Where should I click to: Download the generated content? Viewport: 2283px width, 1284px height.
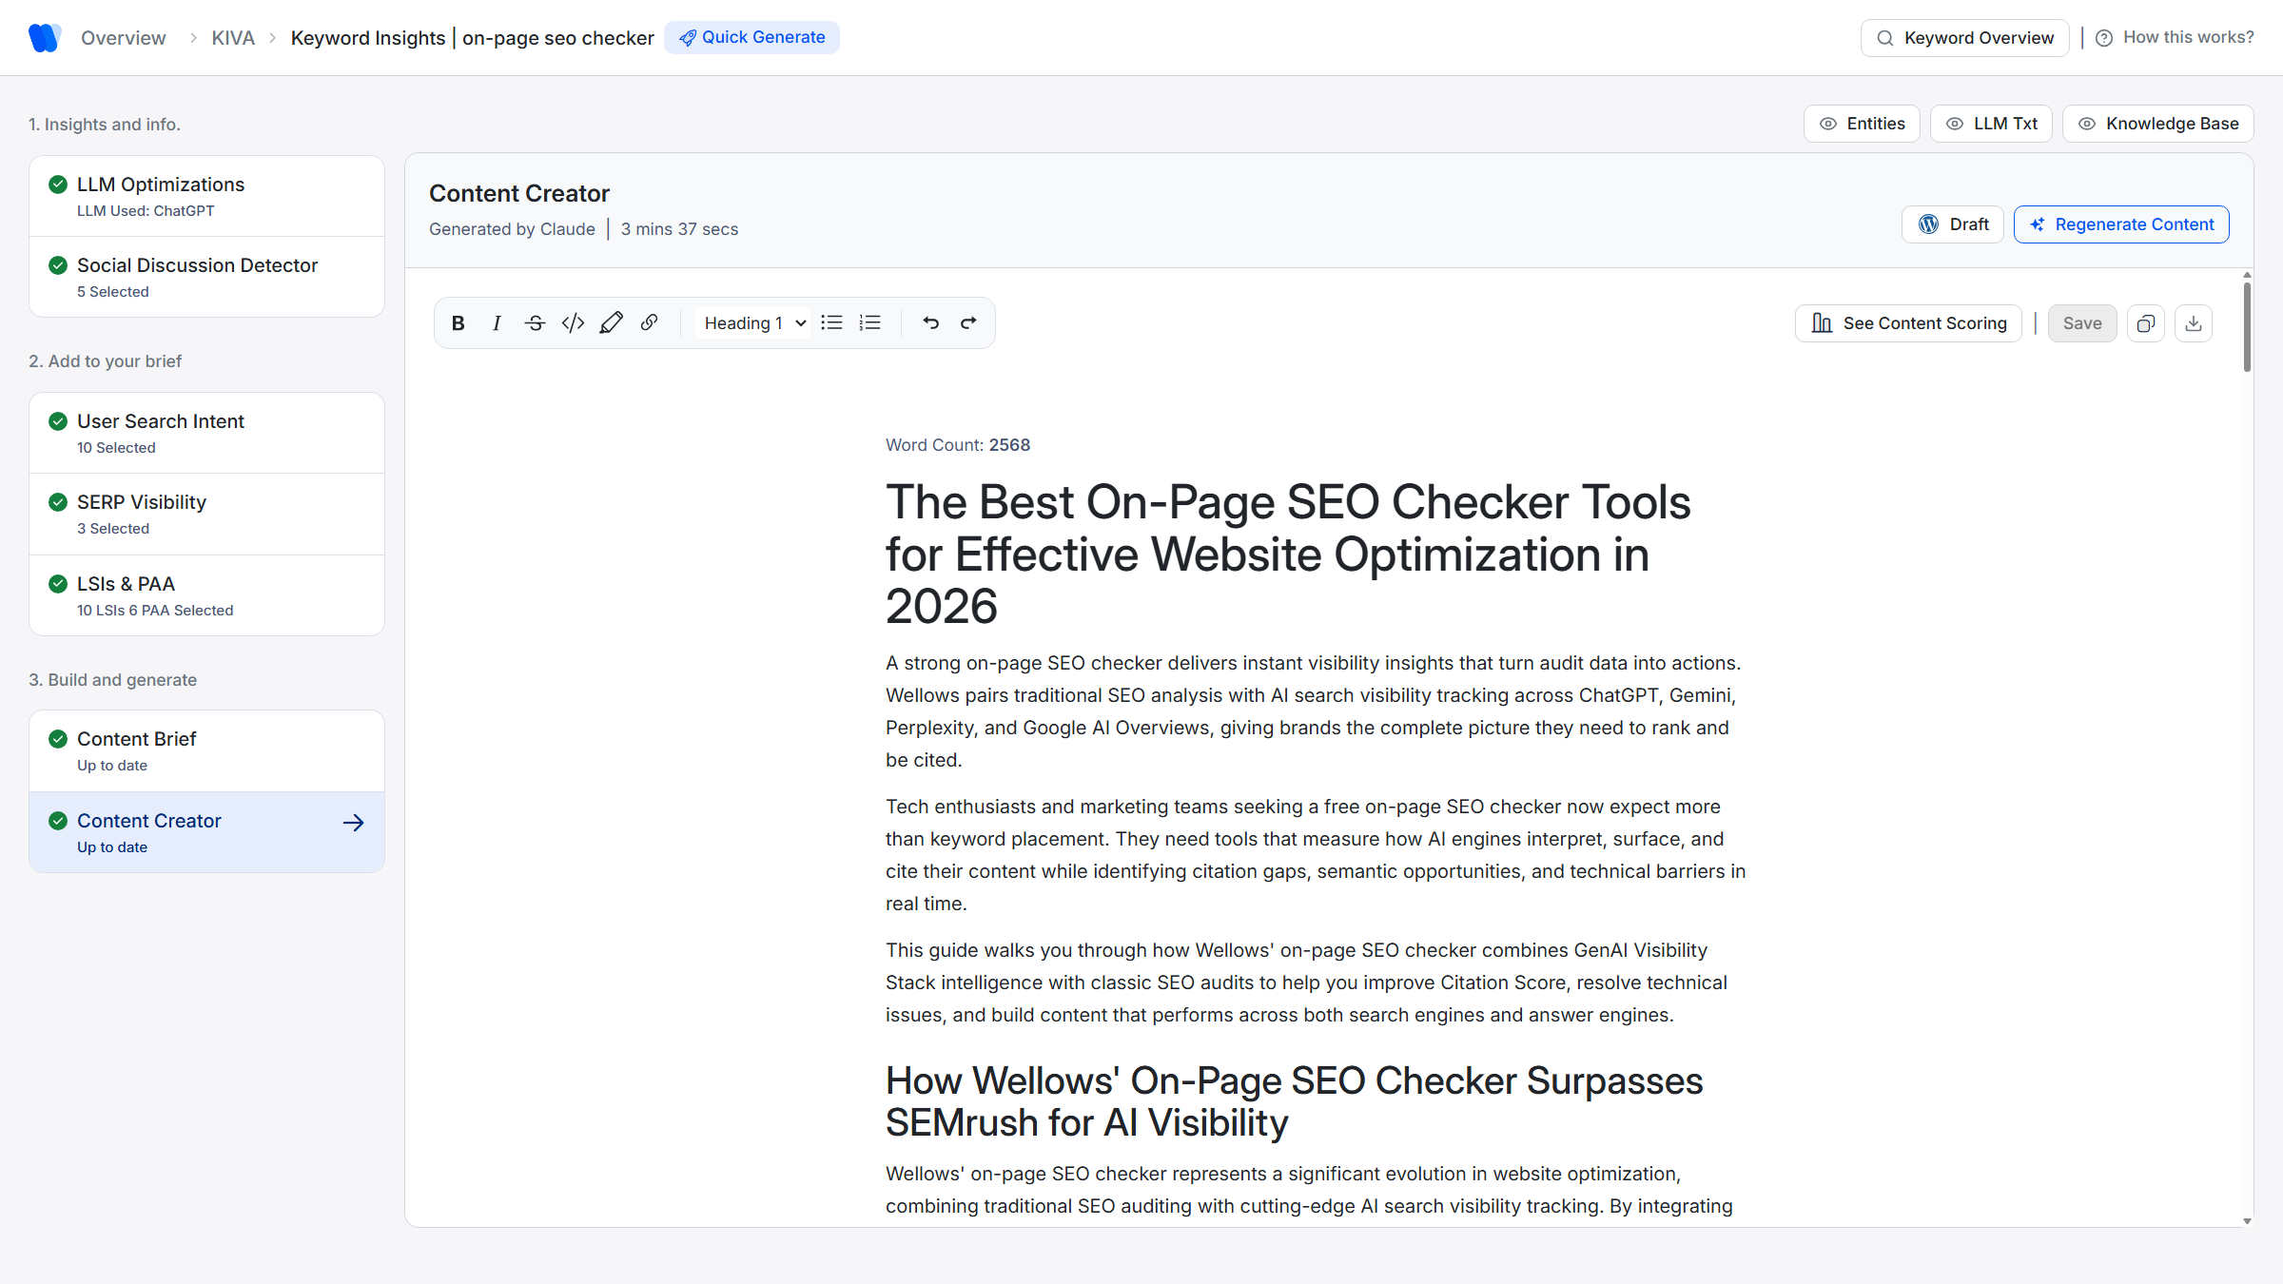(x=2193, y=322)
